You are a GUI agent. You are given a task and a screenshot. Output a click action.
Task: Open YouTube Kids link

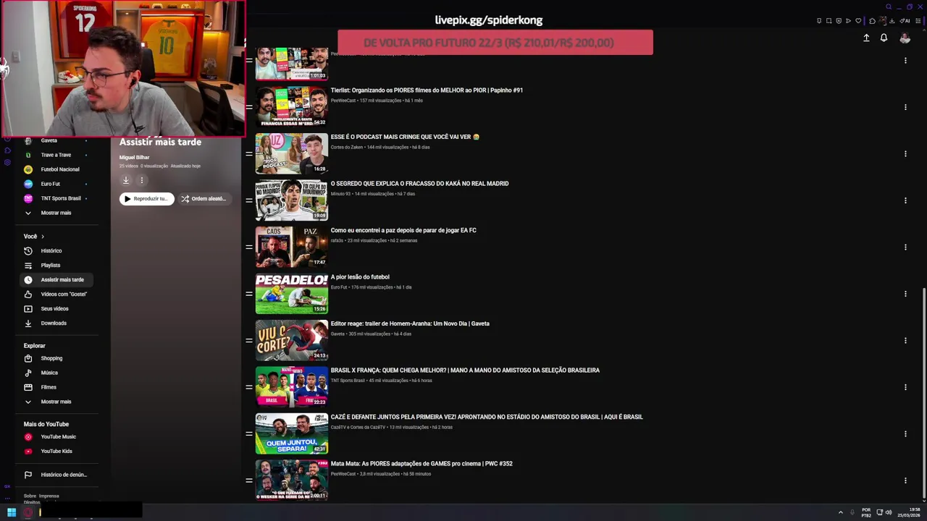pos(56,452)
